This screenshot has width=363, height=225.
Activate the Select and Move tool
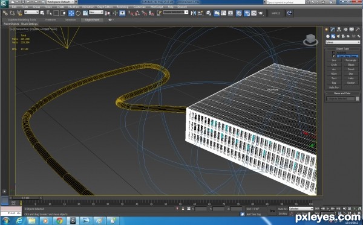[x=71, y=13]
